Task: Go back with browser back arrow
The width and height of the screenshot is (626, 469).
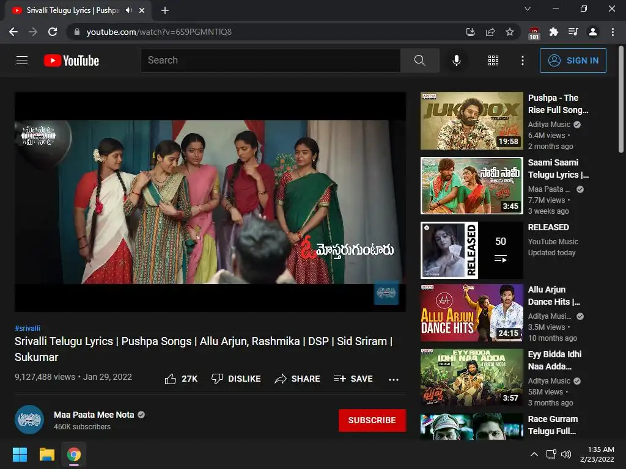Action: pyautogui.click(x=13, y=32)
